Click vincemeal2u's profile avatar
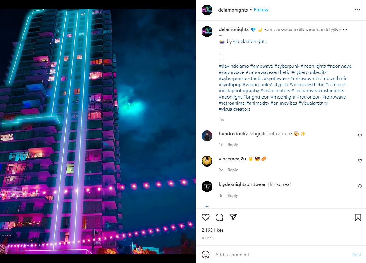Screen dimensions: 366x263 207,161
